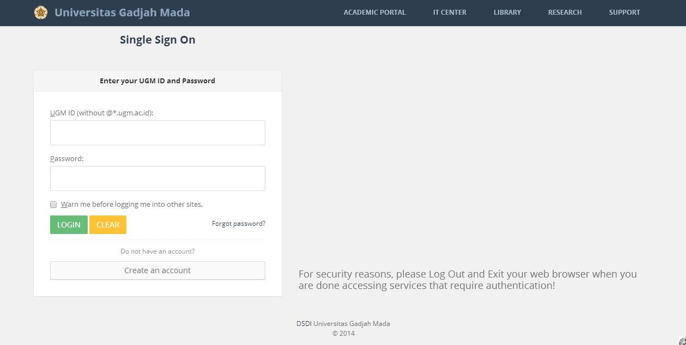Open the DSDI link in the footer
This screenshot has width=686, height=345.
(304, 323)
